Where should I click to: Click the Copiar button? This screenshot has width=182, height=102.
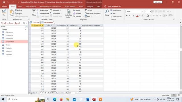18,14
